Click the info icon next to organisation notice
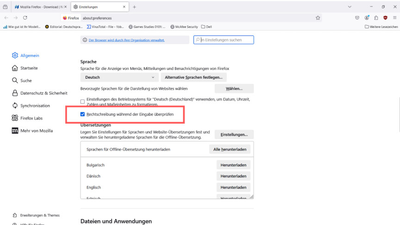 pyautogui.click(x=85, y=40)
